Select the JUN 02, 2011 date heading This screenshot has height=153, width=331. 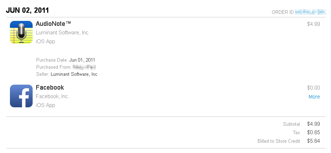point(28,10)
